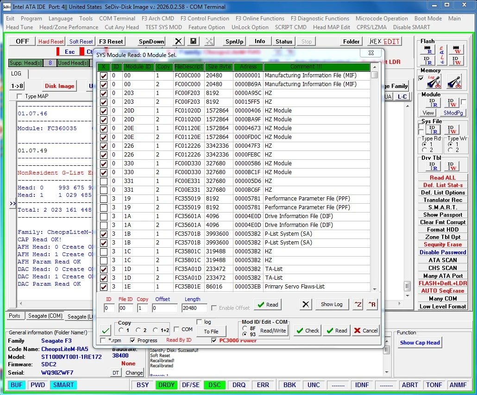477x395 pixels.
Task: Open the Tools menu
Action: (x=86, y=19)
